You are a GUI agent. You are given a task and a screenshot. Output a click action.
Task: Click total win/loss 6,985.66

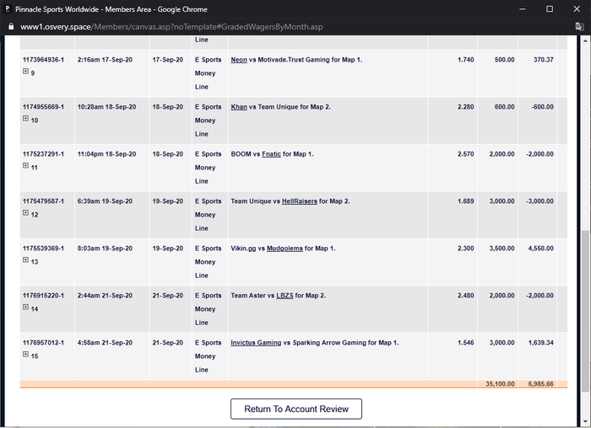coord(541,384)
